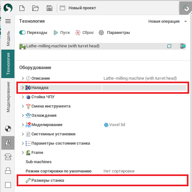Image resolution: width=192 pixels, height=192 pixels.
Task: Switch to the Моделирование tab
Action: click(x=8, y=97)
